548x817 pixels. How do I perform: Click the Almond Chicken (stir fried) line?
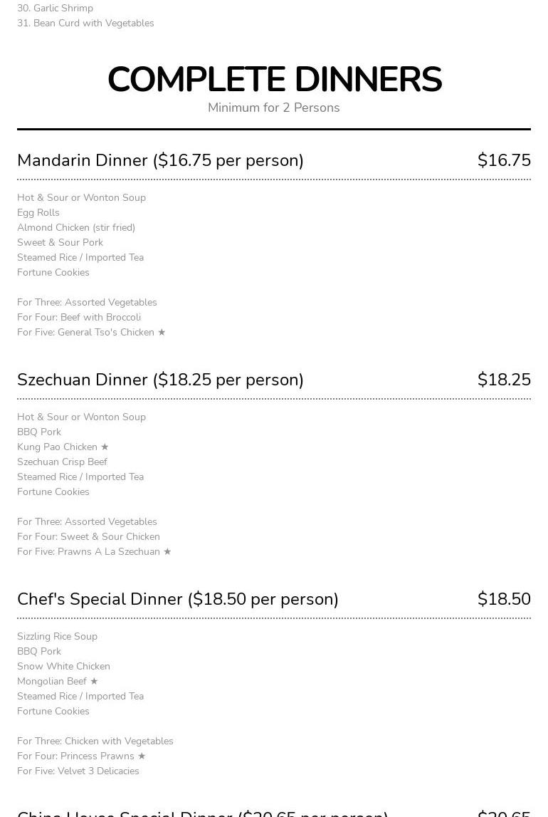point(76,228)
